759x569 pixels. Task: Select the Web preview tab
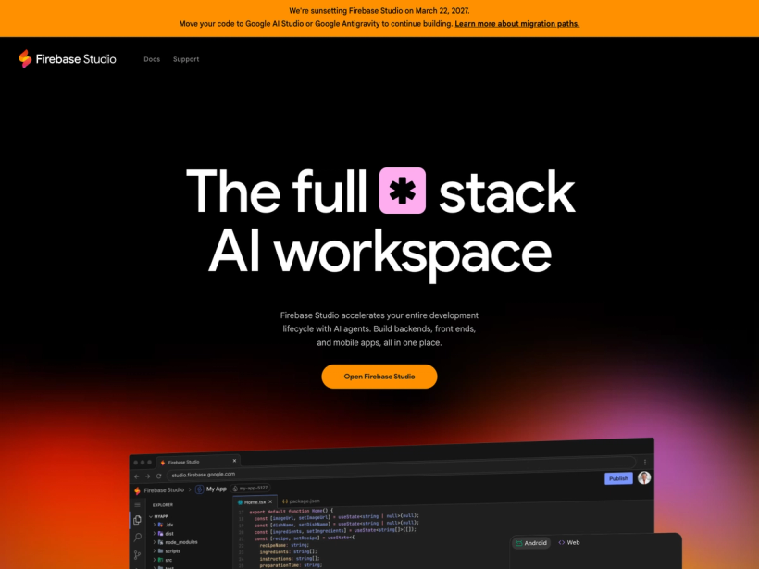pos(569,542)
